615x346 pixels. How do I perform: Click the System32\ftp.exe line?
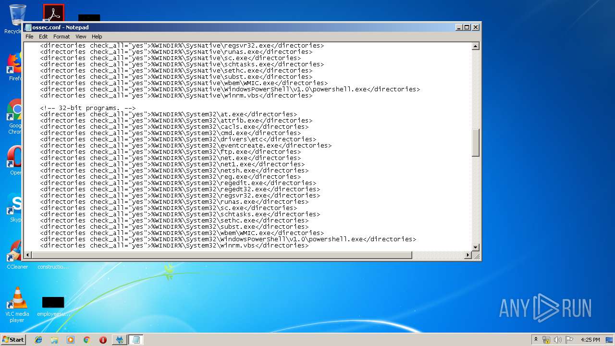click(x=171, y=152)
